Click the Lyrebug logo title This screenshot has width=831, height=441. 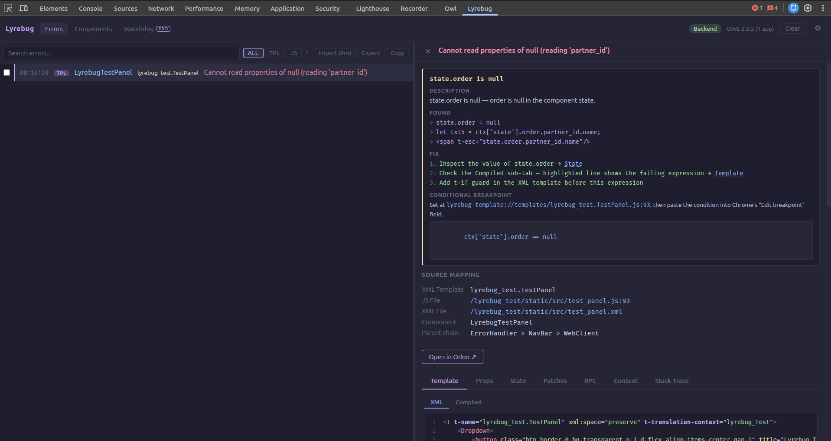[x=20, y=29]
